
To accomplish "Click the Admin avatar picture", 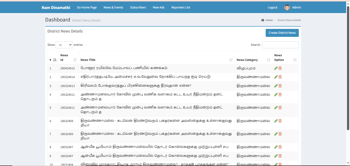I will pyautogui.click(x=287, y=7).
